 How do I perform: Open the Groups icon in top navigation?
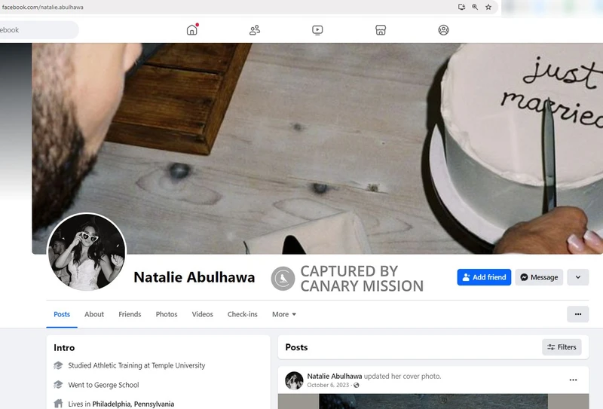pos(443,30)
